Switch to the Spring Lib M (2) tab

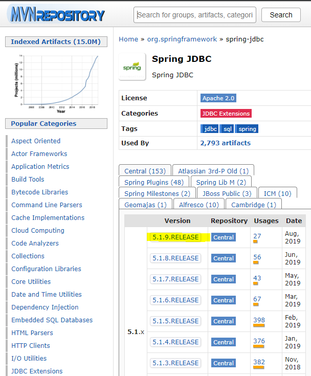click(x=221, y=182)
